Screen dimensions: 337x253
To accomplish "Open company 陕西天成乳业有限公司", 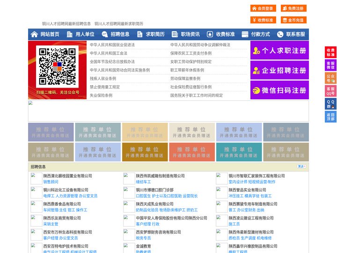I will (x=155, y=204).
